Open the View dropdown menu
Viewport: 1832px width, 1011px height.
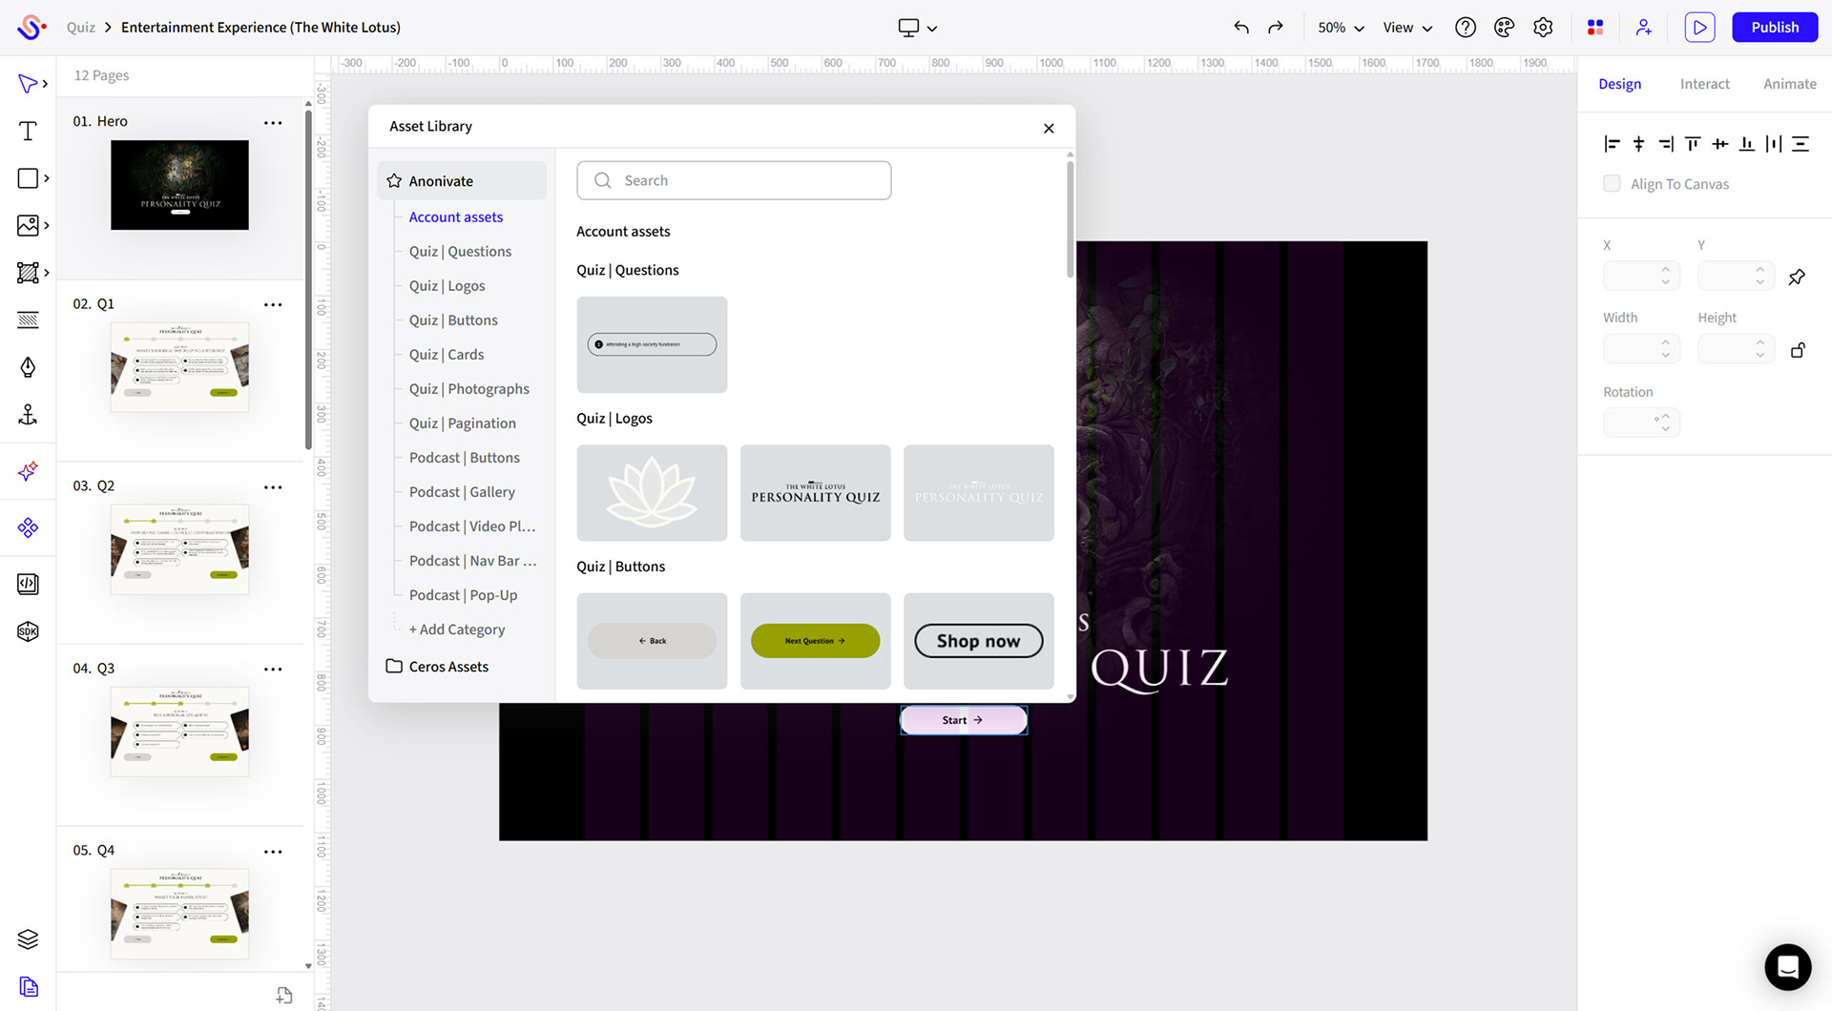tap(1407, 28)
